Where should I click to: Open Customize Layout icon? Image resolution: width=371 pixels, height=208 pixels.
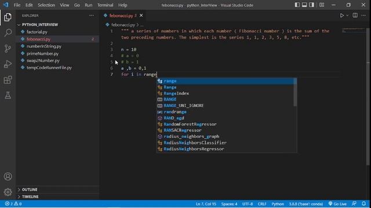[322, 5]
